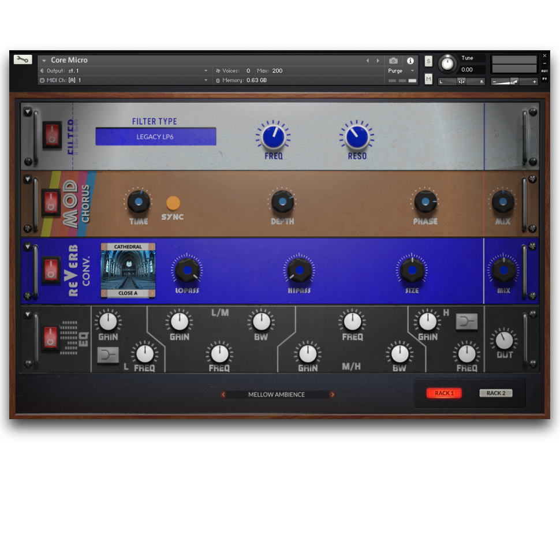Switch to RACK 2 tab
The width and height of the screenshot is (560, 560).
[496, 393]
